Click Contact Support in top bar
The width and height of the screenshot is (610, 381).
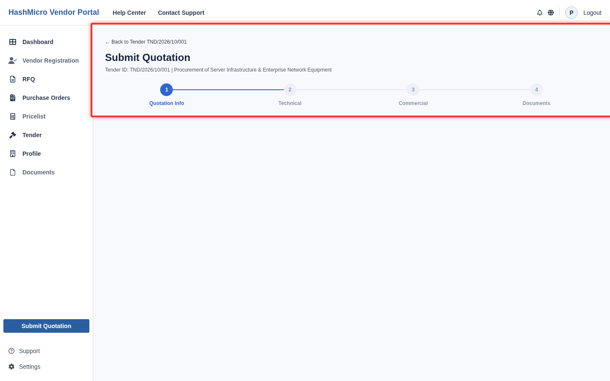point(181,13)
